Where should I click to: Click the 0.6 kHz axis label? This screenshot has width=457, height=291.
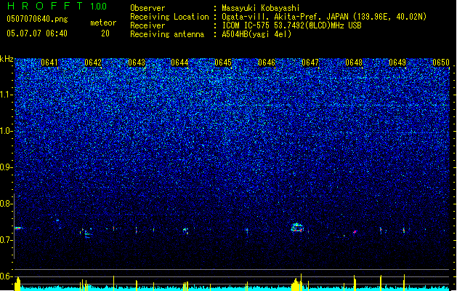point(7,276)
